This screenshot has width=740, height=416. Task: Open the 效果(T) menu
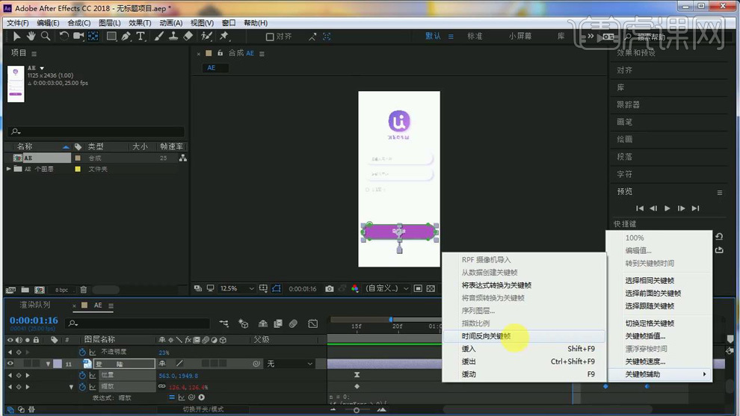(140, 23)
